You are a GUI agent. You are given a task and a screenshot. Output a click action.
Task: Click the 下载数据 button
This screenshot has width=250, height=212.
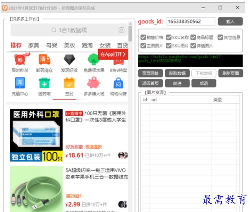click(x=204, y=73)
